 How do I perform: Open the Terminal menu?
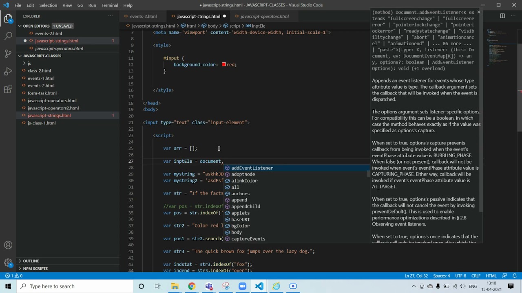pos(110,5)
